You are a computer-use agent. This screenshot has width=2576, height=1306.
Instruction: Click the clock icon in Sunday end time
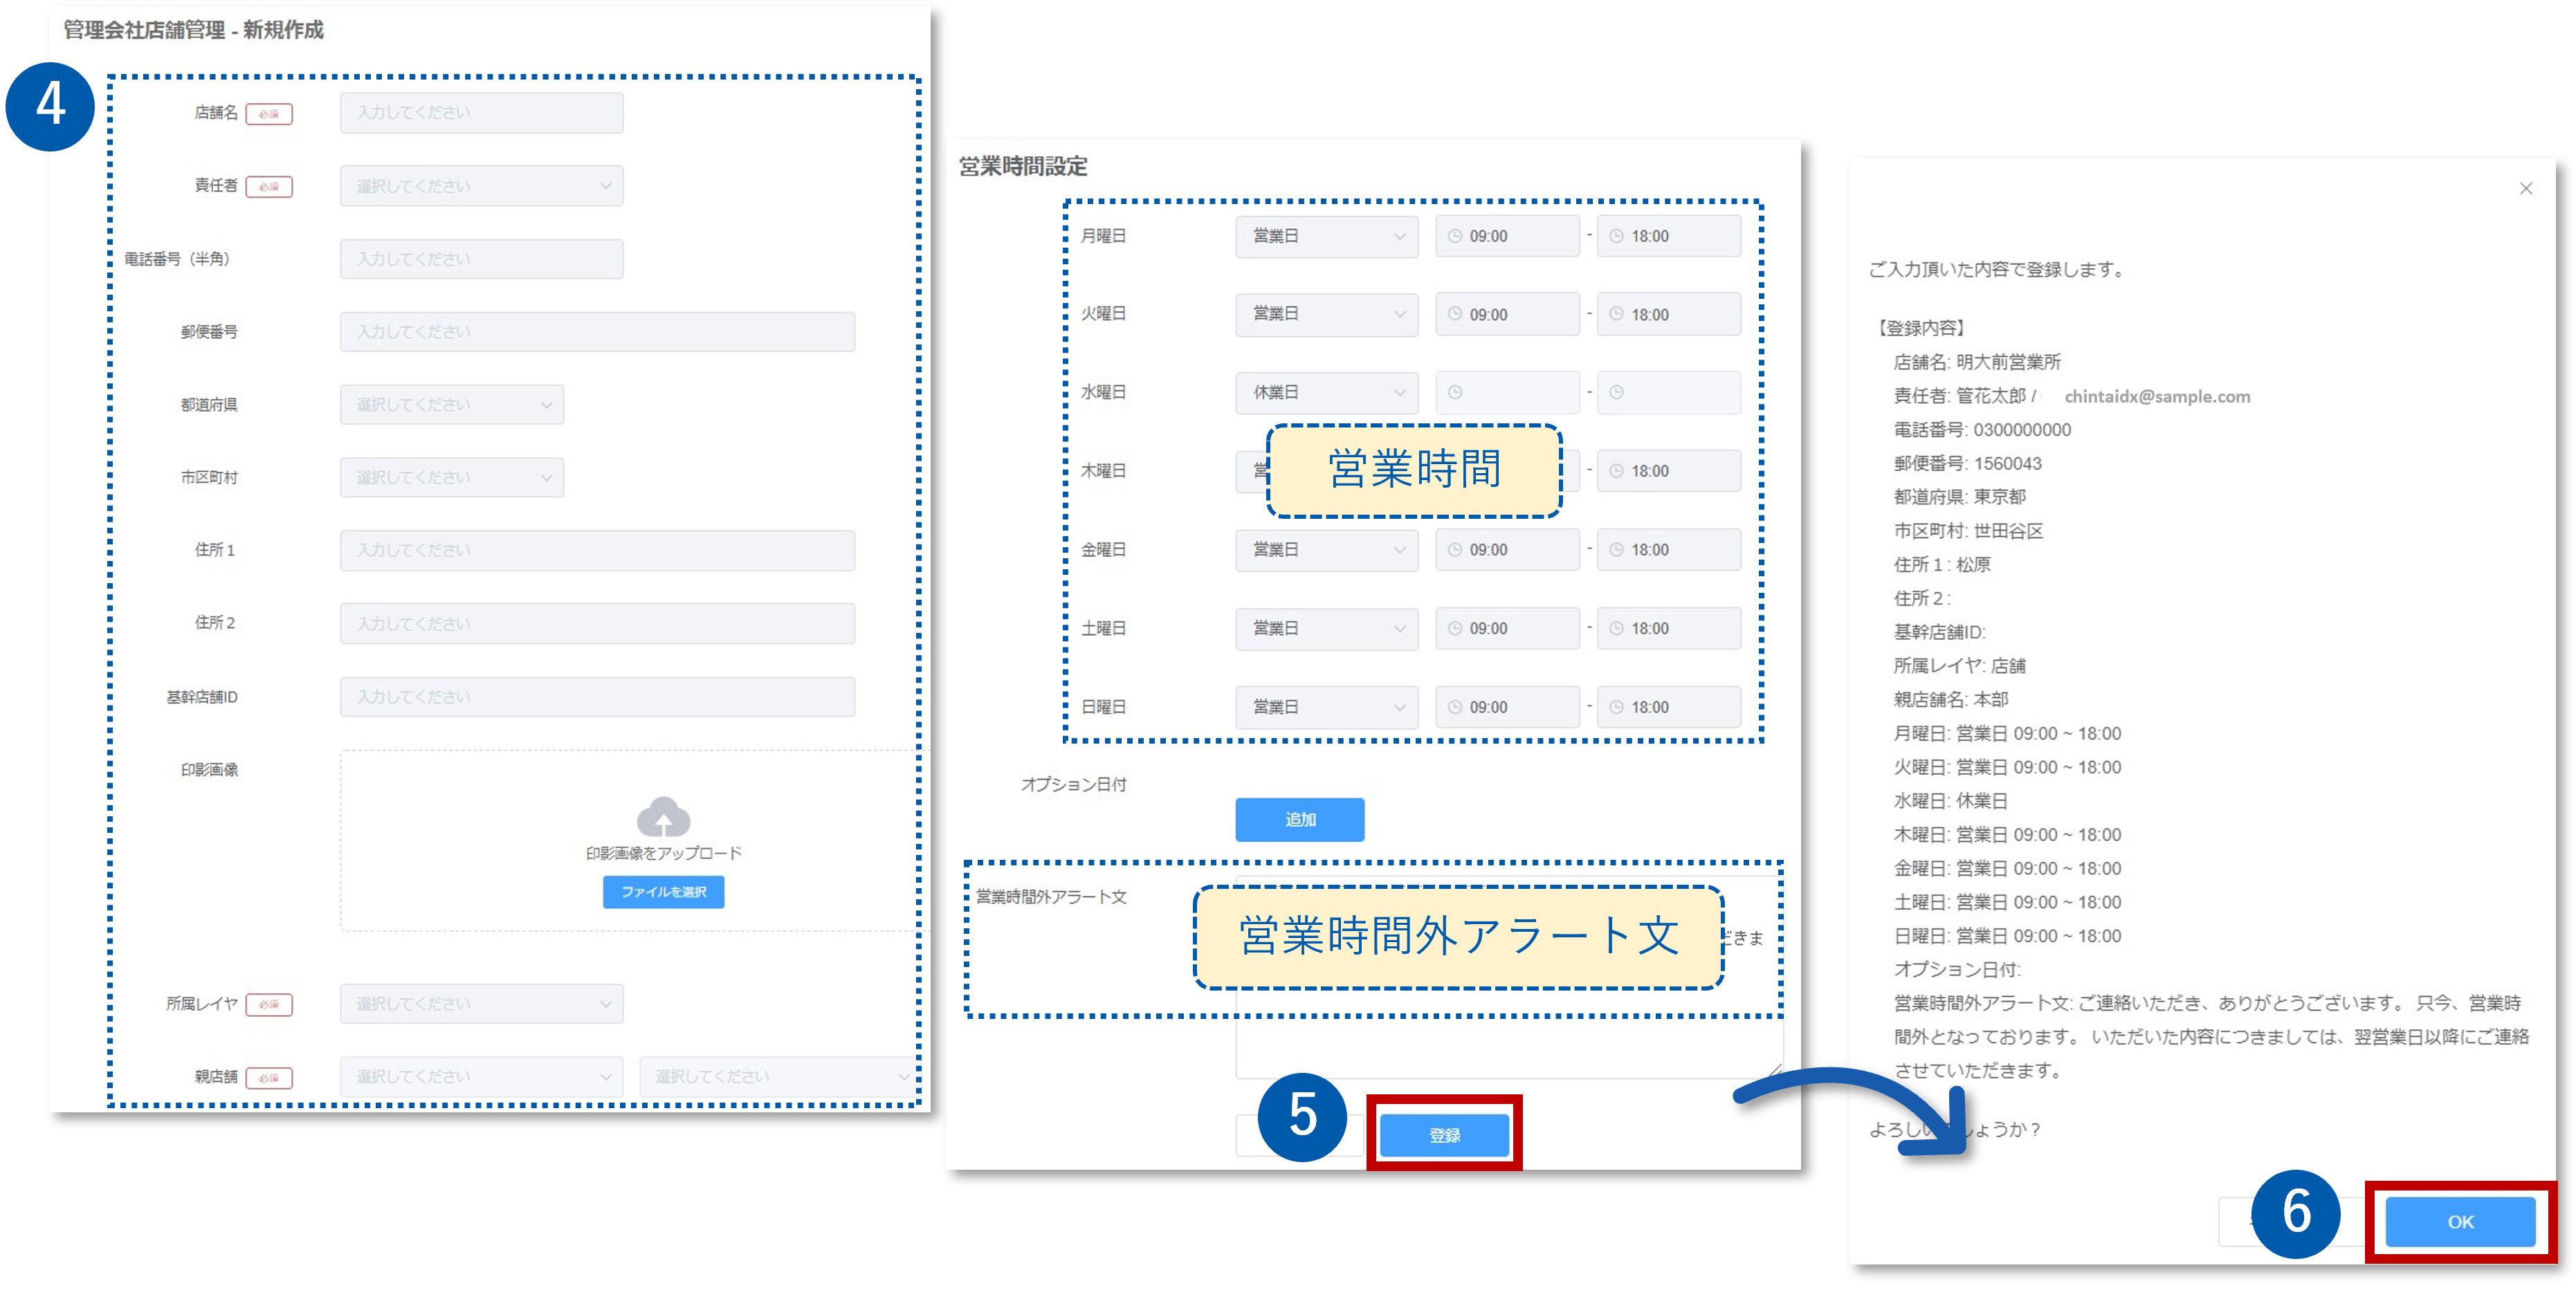coord(1616,707)
